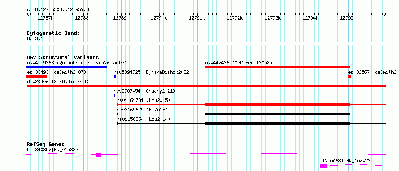This screenshot has height=171, width=399.
Task: Open the nsv442436 (McCarroll2008) label
Action: click(239, 63)
